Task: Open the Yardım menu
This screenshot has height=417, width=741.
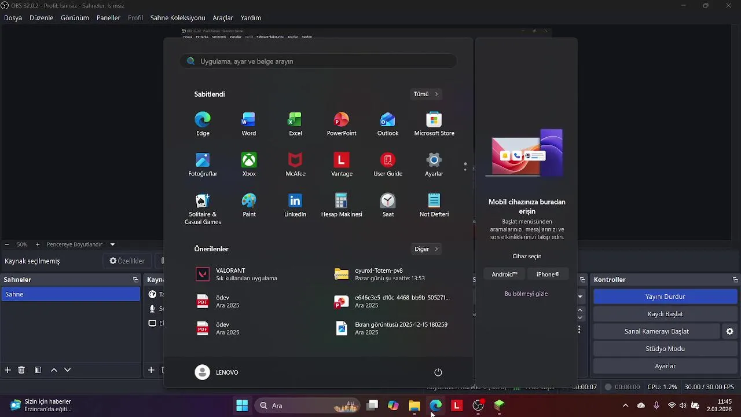Action: click(251, 18)
